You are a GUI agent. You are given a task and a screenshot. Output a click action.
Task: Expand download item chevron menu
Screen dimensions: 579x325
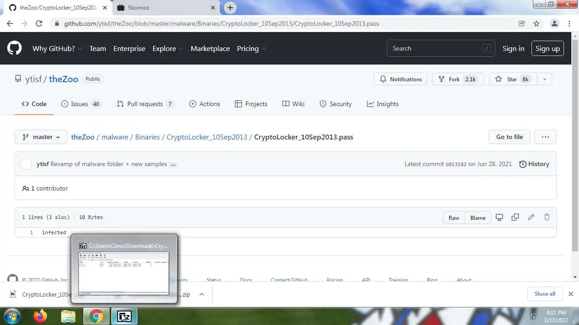[202, 294]
